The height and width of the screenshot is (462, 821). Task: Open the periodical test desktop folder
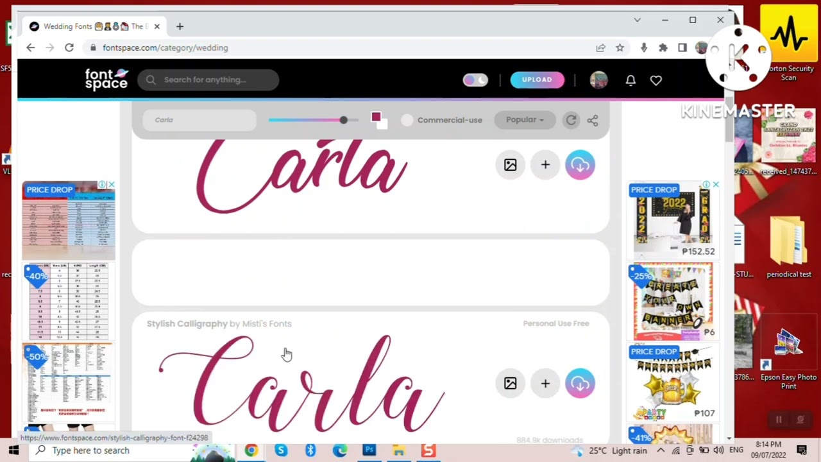(x=789, y=247)
